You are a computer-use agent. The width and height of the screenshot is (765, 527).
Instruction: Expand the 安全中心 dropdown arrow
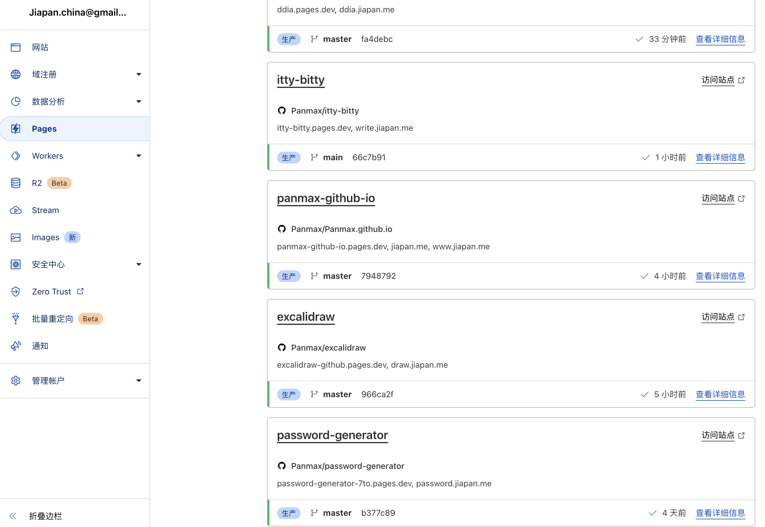tap(139, 264)
